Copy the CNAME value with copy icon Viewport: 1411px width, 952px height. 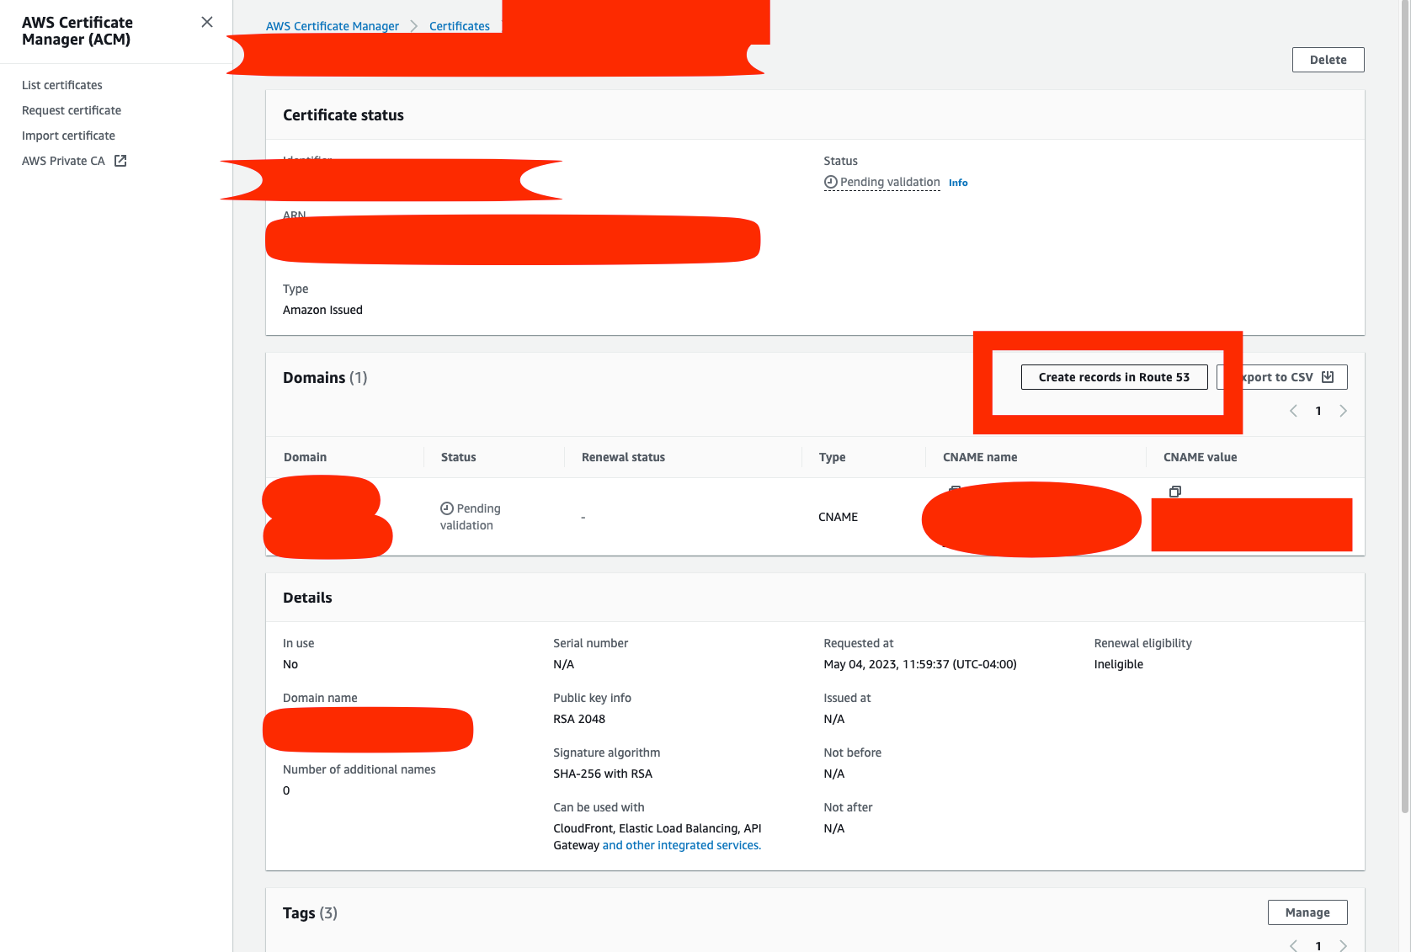pyautogui.click(x=1175, y=491)
